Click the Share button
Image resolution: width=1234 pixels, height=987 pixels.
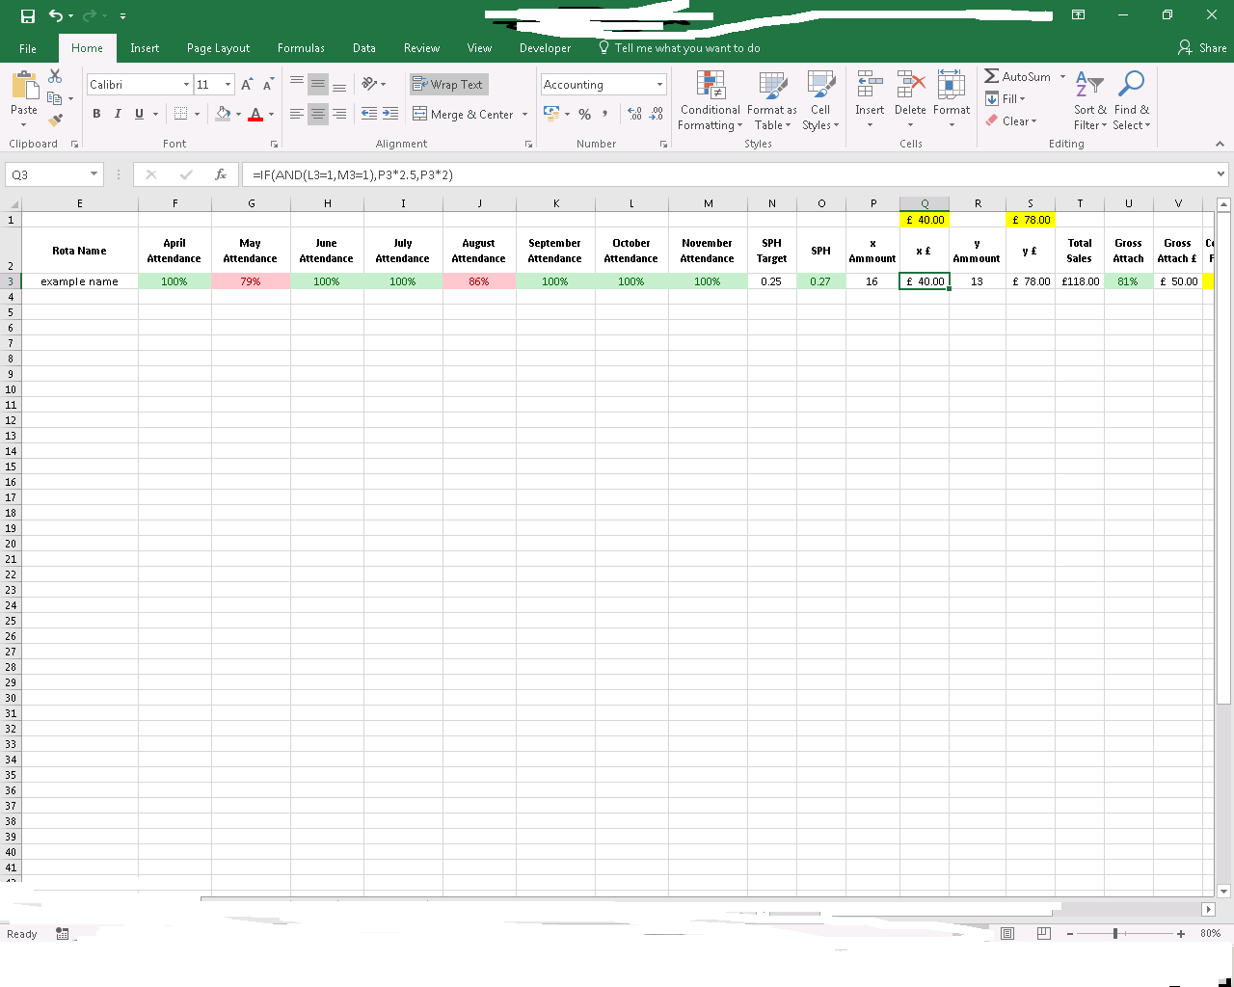pyautogui.click(x=1202, y=48)
